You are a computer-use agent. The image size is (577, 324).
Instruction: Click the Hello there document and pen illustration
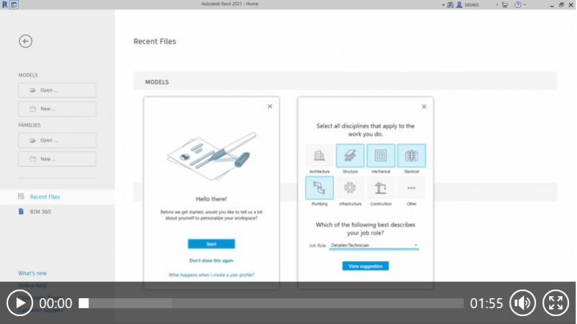(212, 156)
